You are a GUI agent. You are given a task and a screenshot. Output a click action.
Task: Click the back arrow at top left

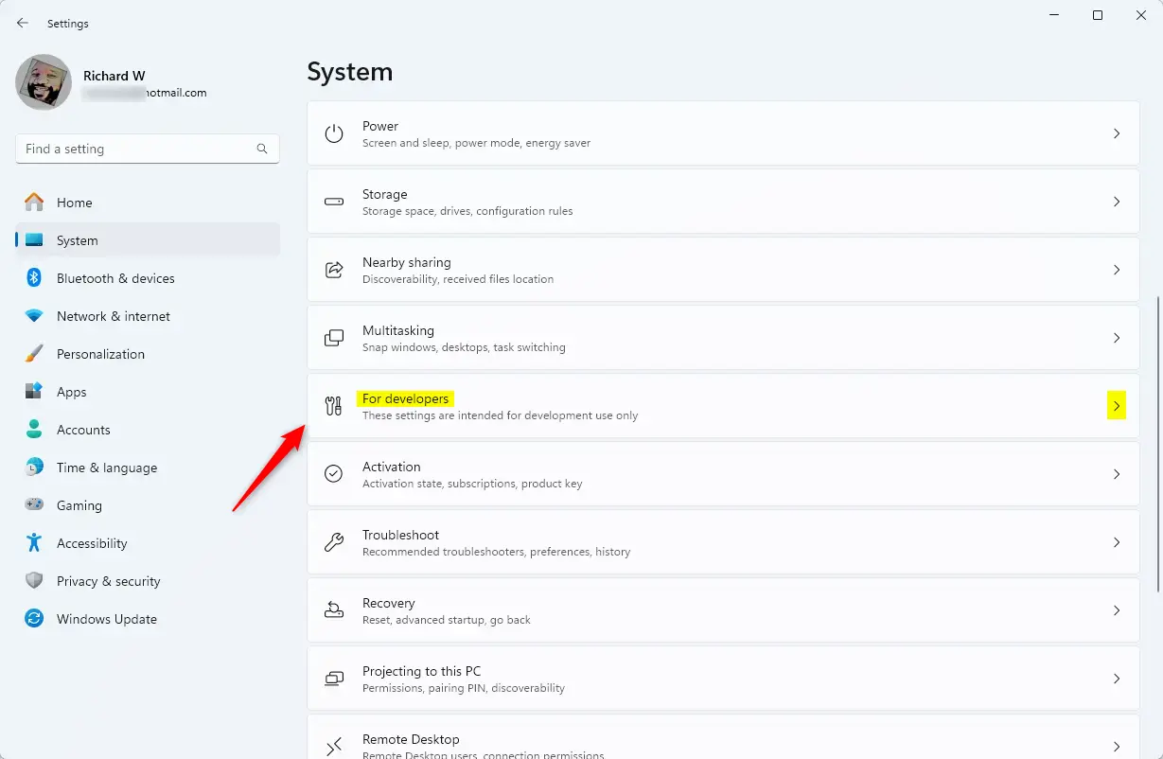[x=21, y=23]
